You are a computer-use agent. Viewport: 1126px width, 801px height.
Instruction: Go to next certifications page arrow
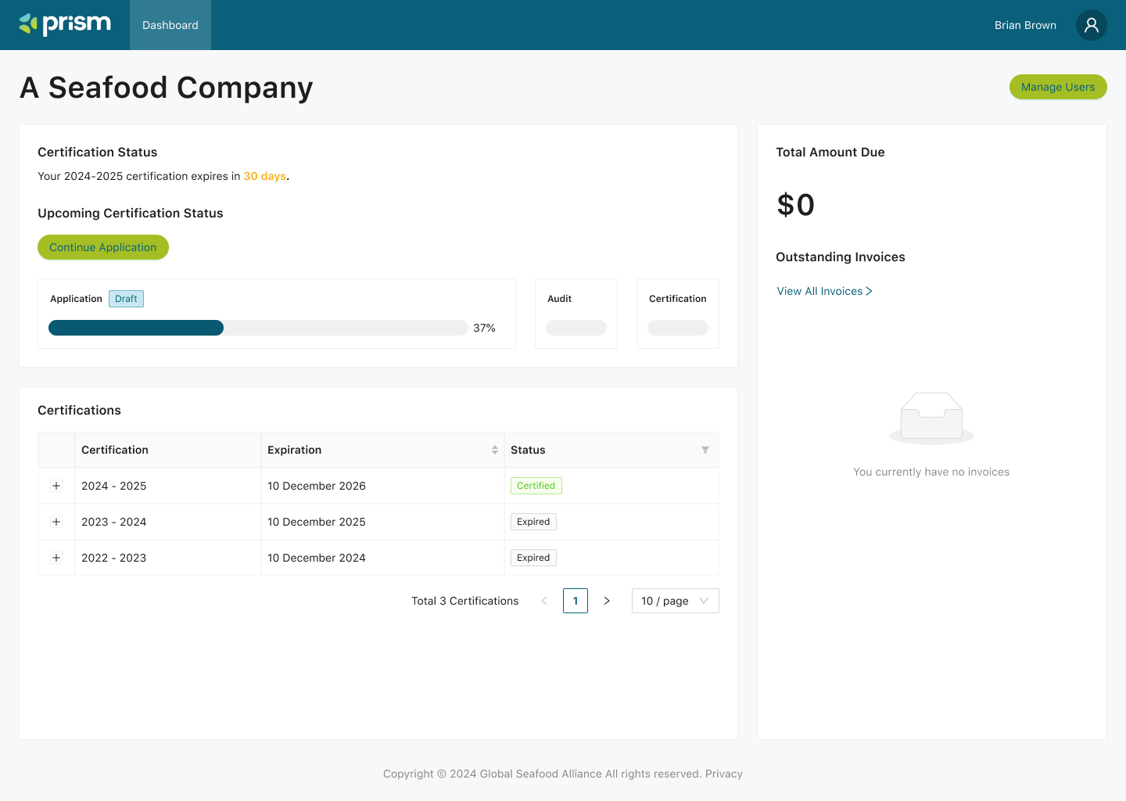pos(607,601)
